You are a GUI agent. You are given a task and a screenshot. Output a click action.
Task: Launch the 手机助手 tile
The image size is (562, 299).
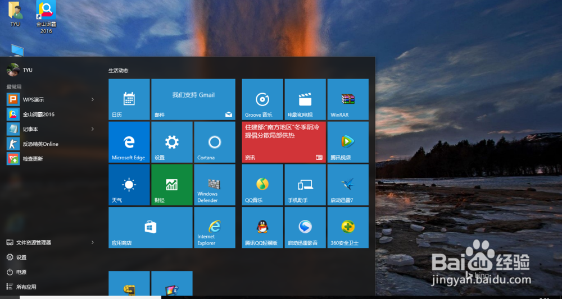click(305, 185)
